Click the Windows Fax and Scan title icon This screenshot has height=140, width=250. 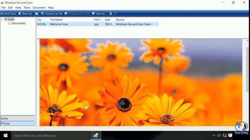[x=2, y=3]
